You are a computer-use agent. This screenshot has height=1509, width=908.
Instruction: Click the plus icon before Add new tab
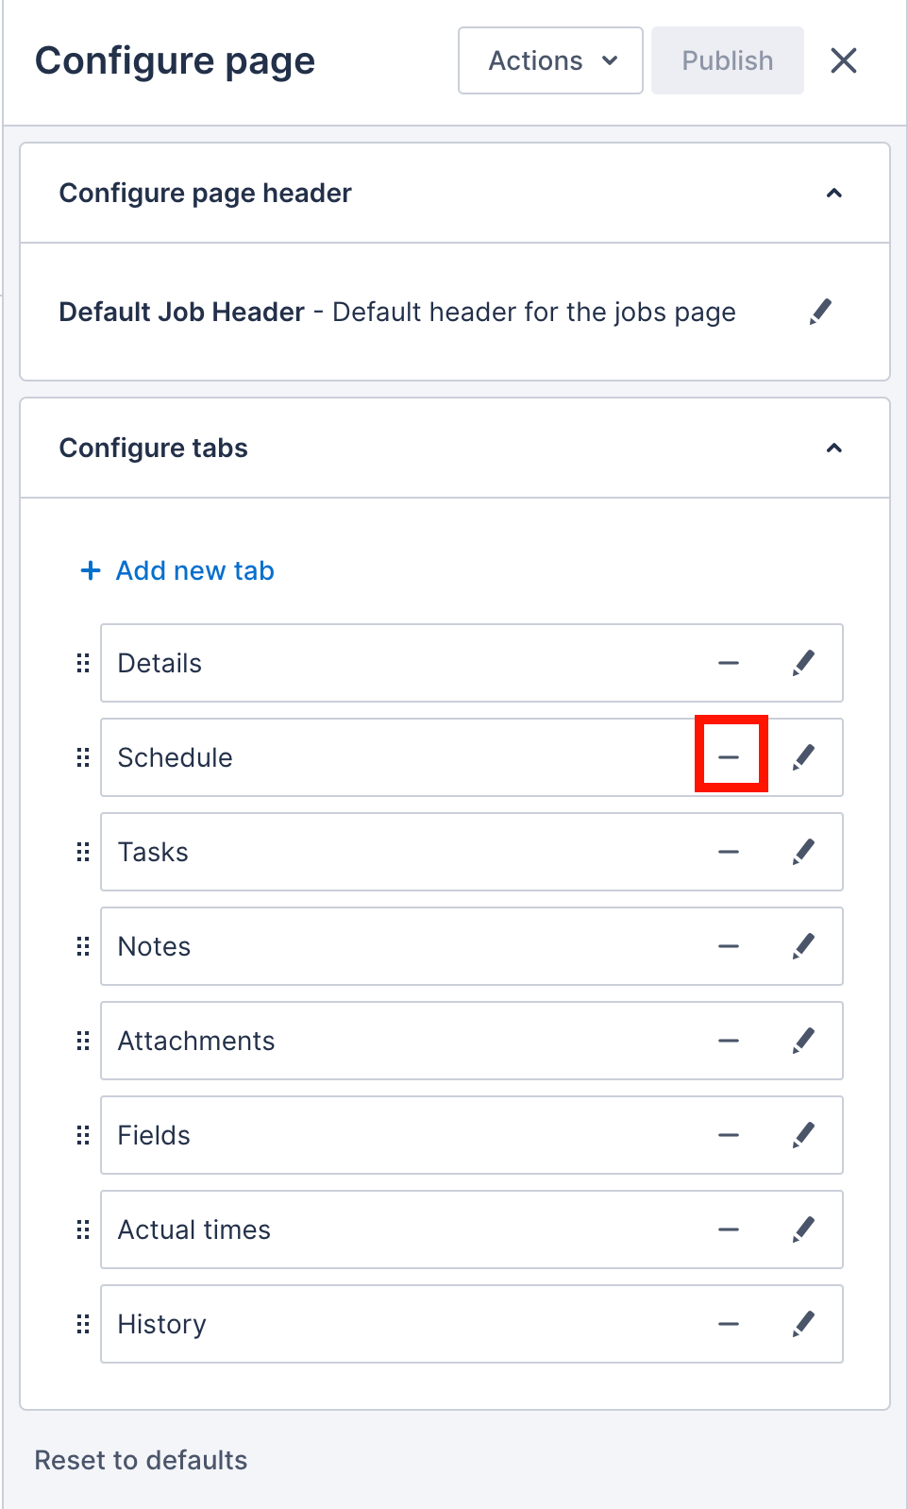(x=89, y=570)
